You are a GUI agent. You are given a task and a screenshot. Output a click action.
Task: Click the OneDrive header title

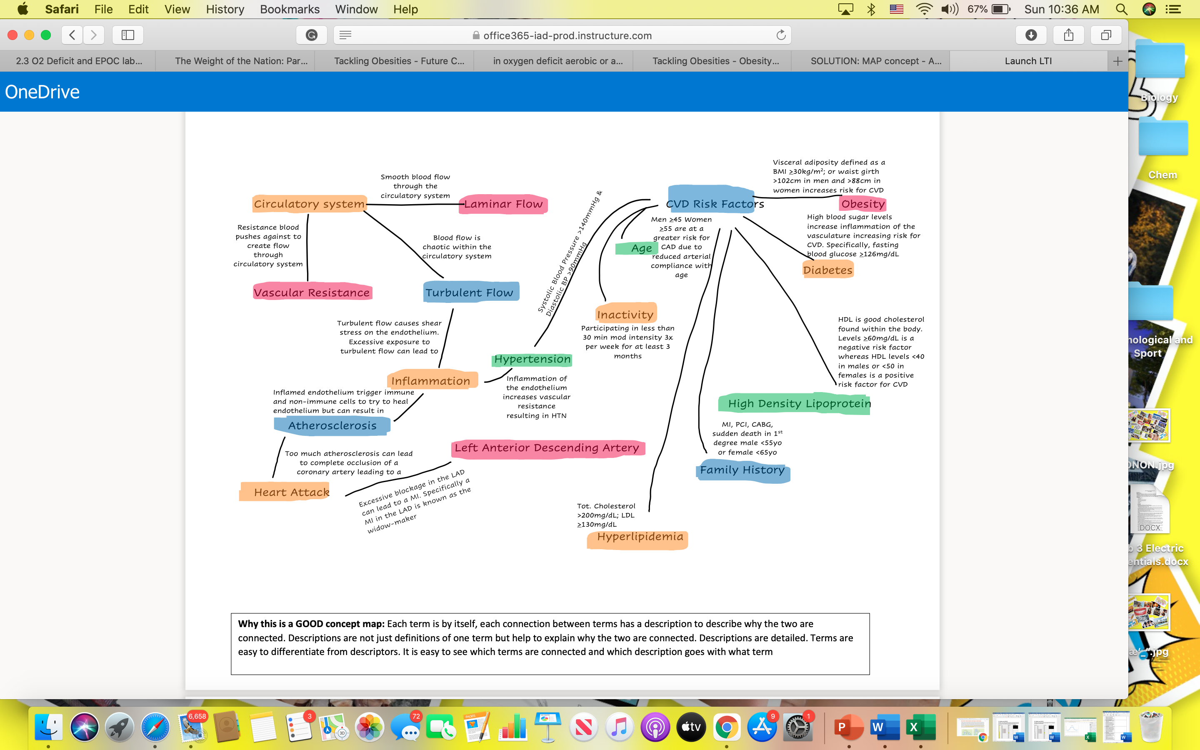[42, 92]
